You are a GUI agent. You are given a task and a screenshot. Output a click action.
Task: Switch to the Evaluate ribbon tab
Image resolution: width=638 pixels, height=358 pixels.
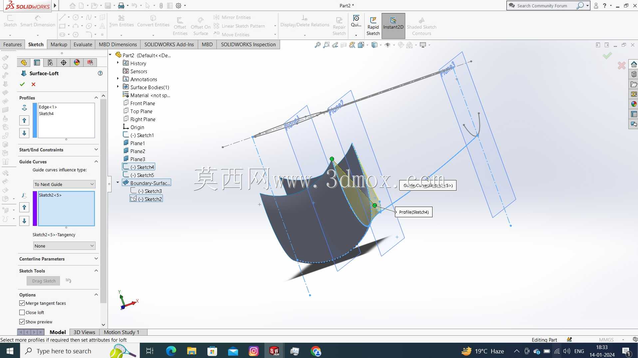[x=83, y=44]
